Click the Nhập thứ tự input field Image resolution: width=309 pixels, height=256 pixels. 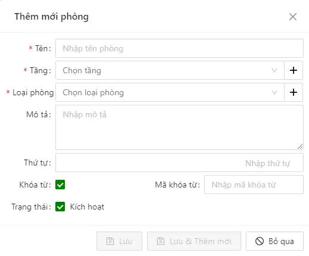pos(179,163)
